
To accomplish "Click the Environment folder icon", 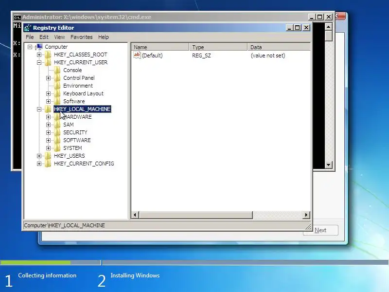I will point(57,86).
